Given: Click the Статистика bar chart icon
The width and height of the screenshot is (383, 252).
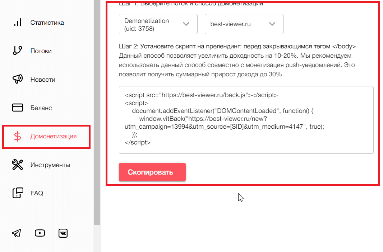Looking at the screenshot, I should pyautogui.click(x=18, y=23).
